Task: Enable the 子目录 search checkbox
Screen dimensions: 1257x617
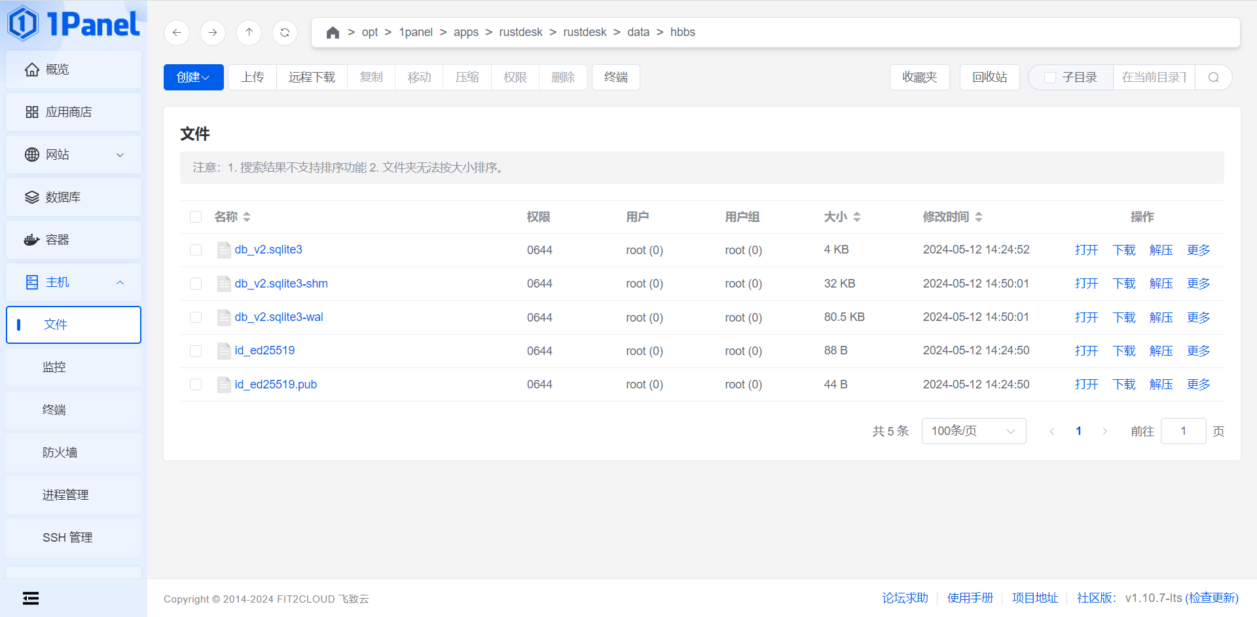Action: (x=1050, y=77)
